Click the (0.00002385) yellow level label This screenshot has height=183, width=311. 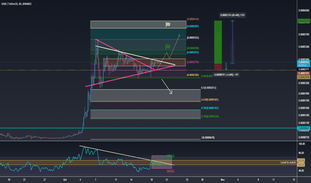(193, 75)
